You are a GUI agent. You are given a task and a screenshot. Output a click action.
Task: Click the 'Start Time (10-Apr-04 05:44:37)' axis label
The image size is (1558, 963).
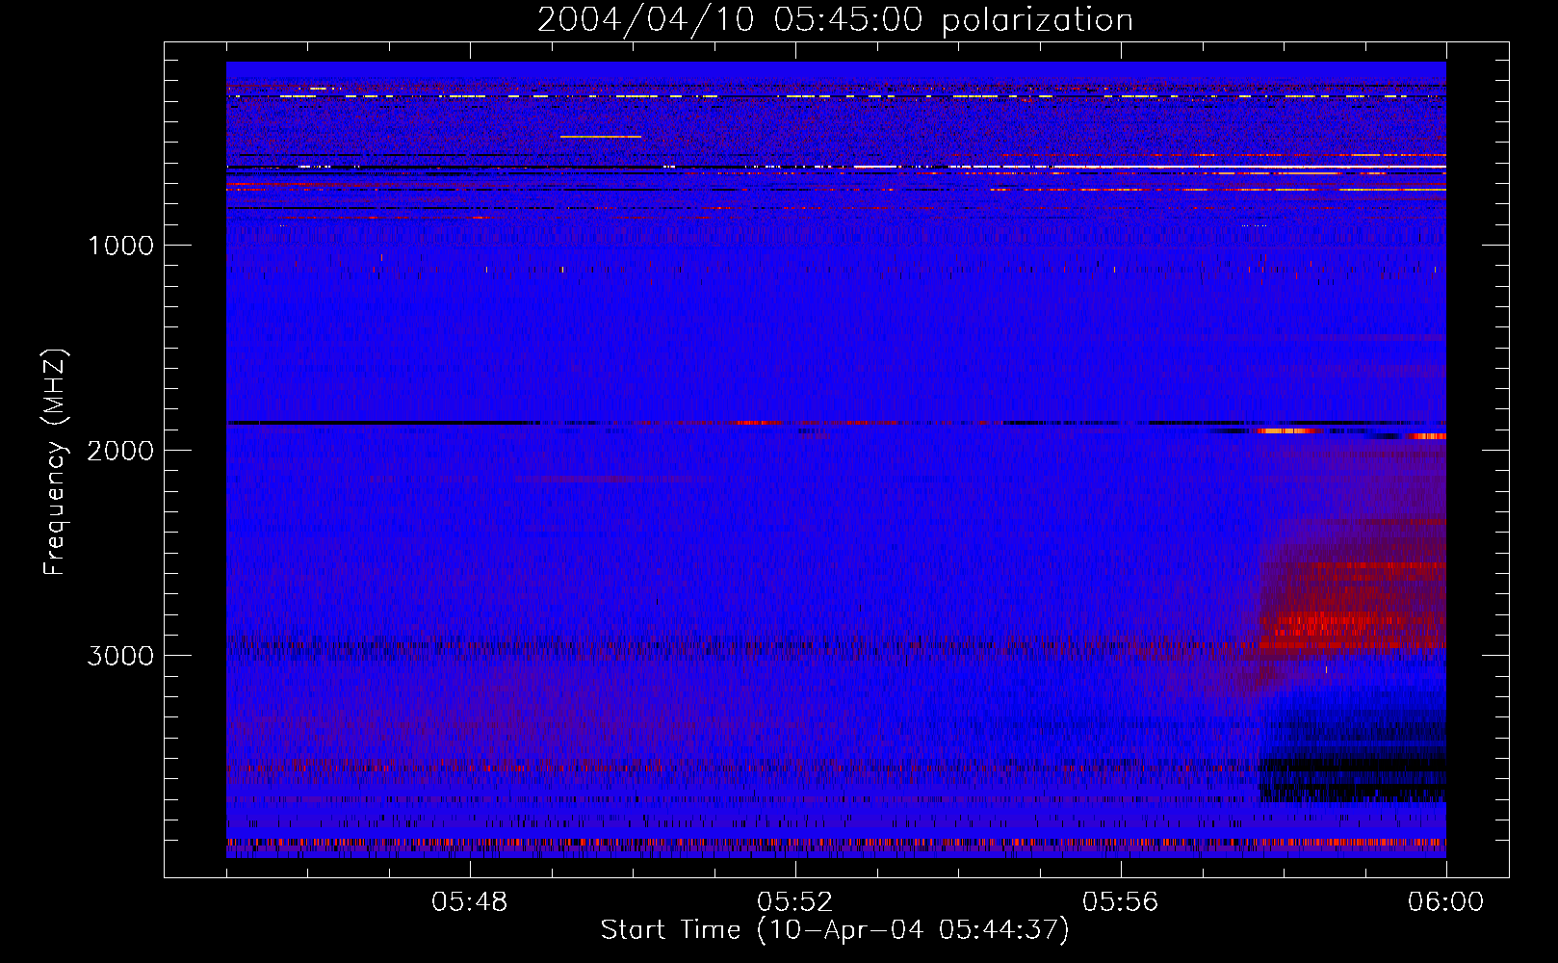[835, 930]
